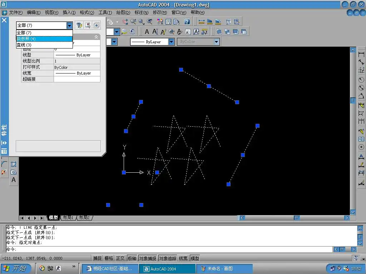366x274 pixels.
Task: Choose 块参照 (4) in dropdown list
Action: [x=44, y=39]
